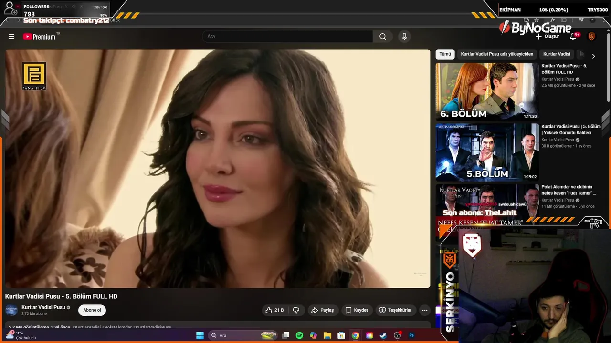Open the weather widget showing 11°C

pyautogui.click(x=21, y=335)
